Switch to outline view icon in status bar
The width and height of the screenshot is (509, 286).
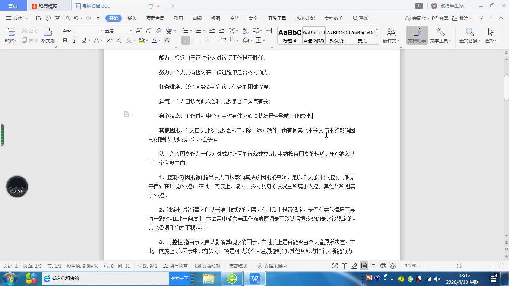point(373,266)
